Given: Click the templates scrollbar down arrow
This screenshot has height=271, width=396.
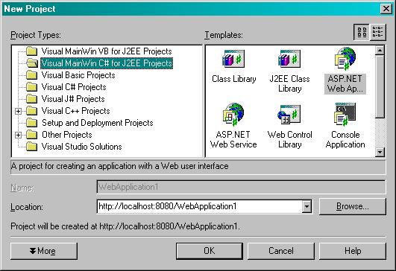Looking at the screenshot, I should 380,152.
